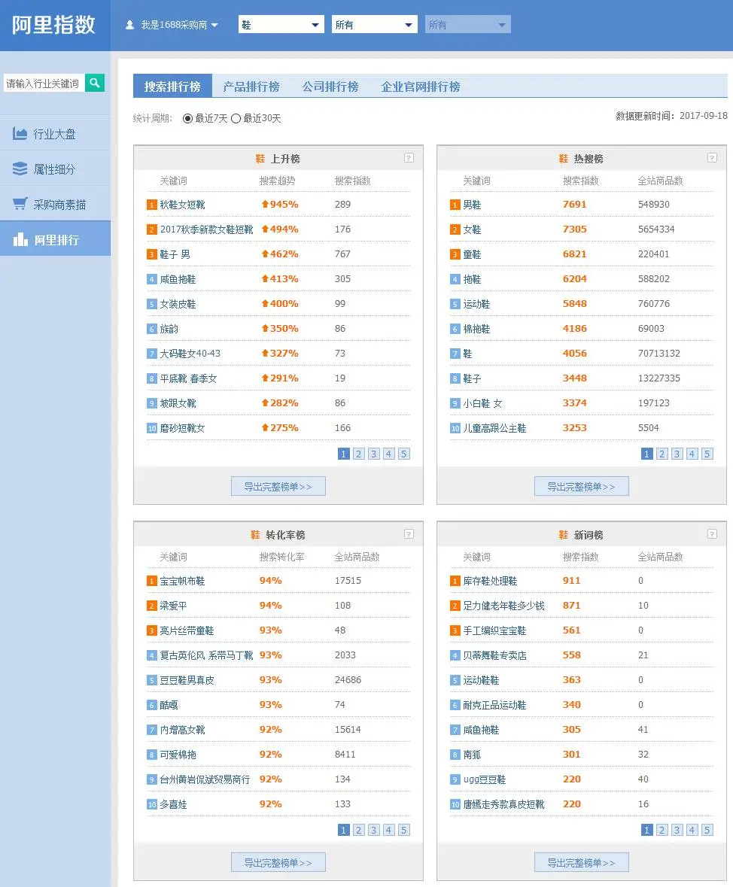Open the 鞋 category dropdown
733x887 pixels.
coord(281,25)
